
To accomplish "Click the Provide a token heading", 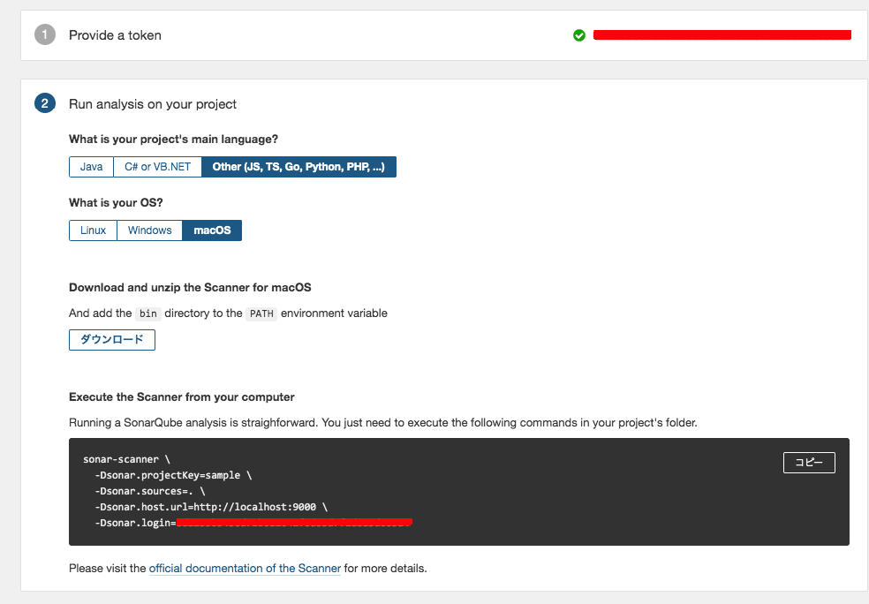I will coord(116,35).
